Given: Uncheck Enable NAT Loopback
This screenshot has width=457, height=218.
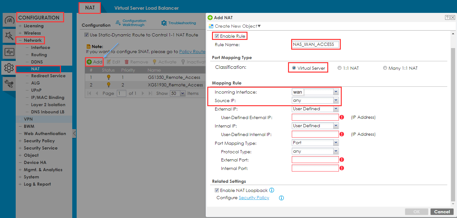Looking at the screenshot, I should click(217, 190).
